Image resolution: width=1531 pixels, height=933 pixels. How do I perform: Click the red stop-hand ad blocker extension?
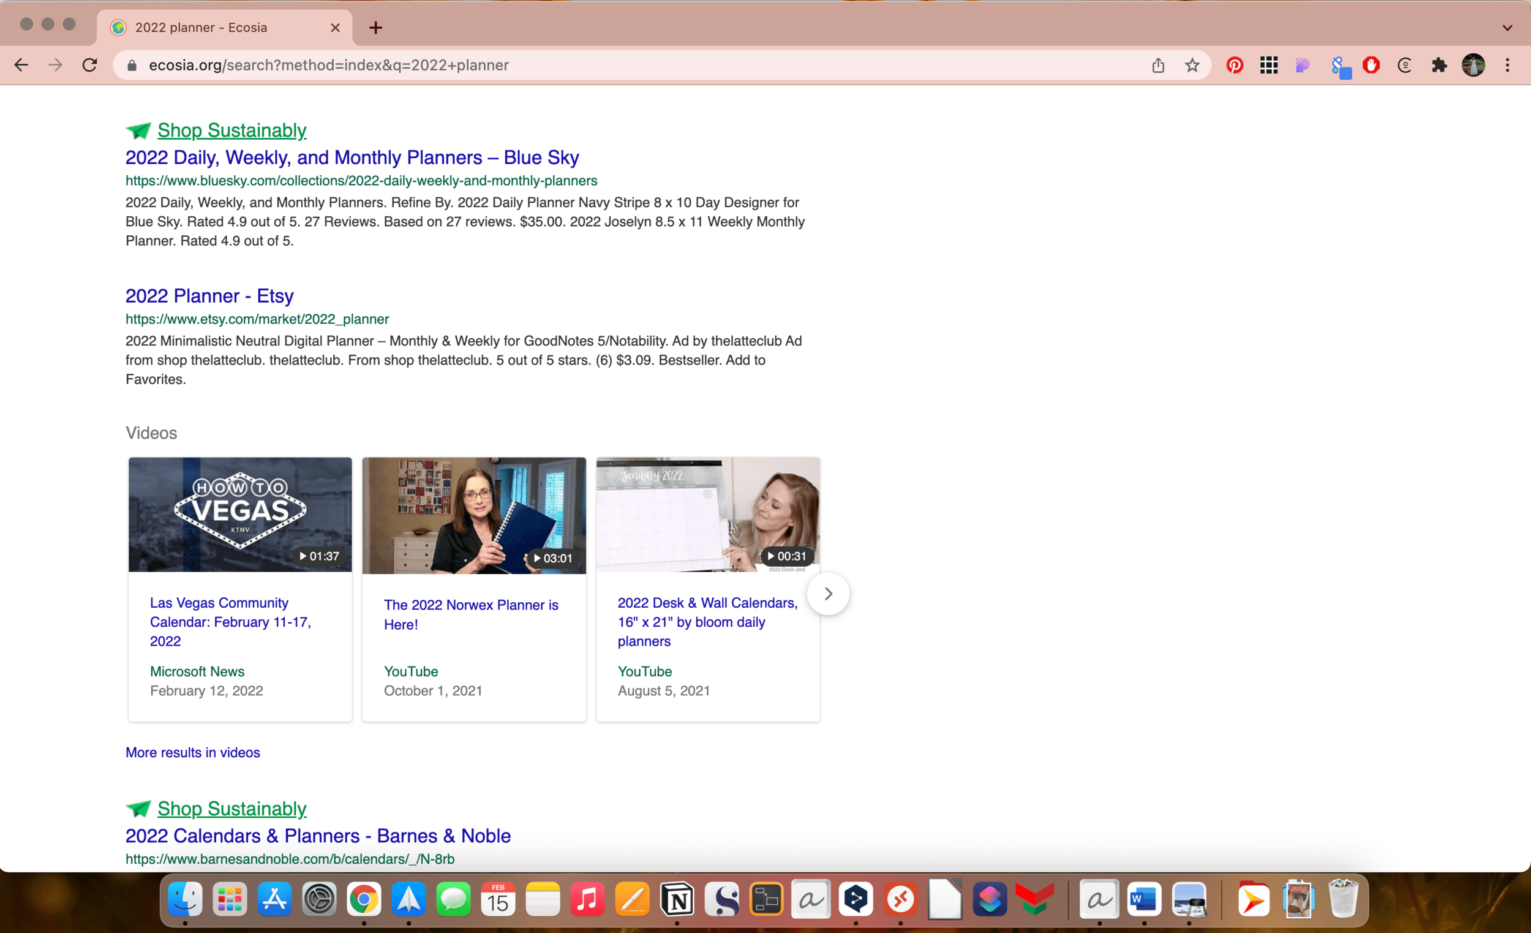[1371, 66]
